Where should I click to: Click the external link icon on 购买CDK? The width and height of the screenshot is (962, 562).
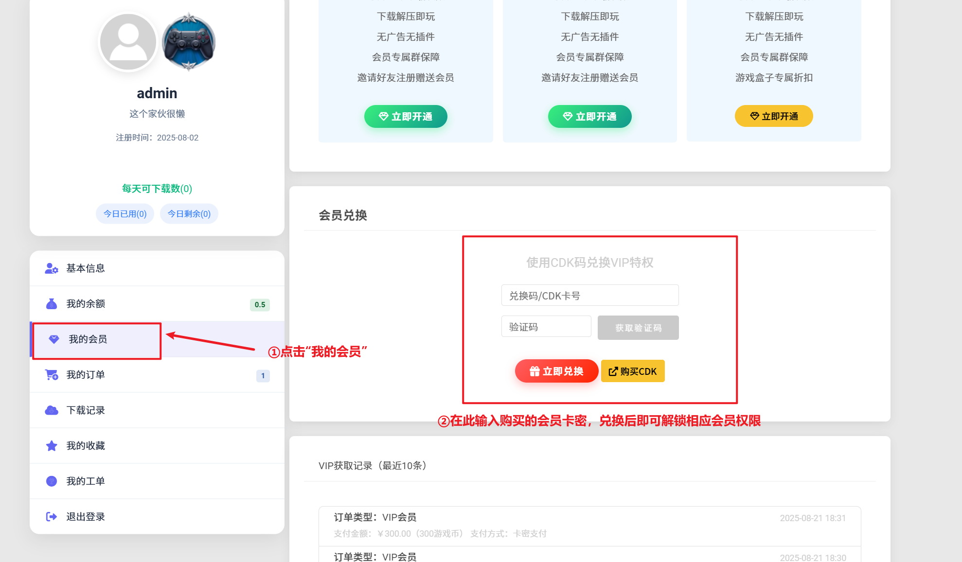[x=613, y=371]
